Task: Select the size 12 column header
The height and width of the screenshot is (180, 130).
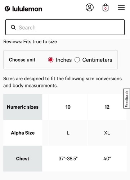Action: pyautogui.click(x=107, y=107)
